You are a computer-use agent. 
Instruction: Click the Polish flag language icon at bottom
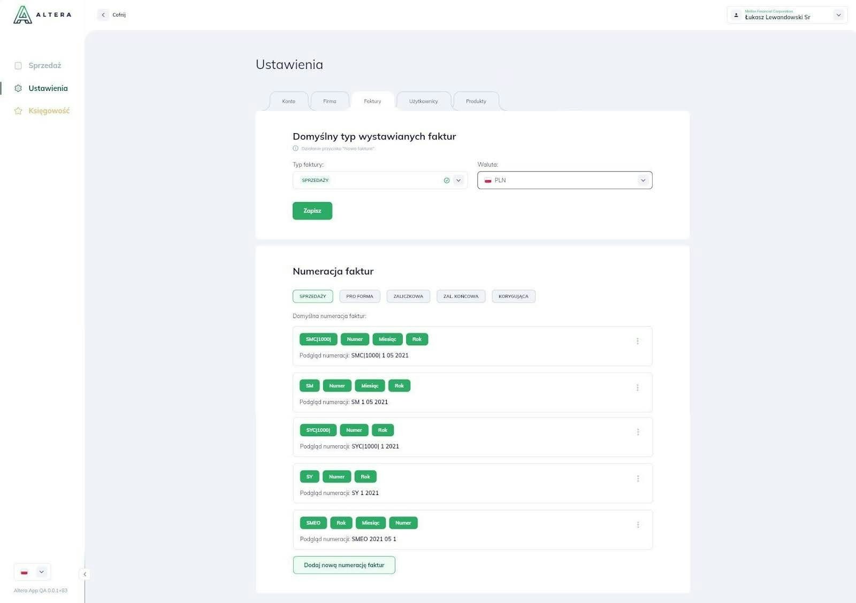(24, 572)
